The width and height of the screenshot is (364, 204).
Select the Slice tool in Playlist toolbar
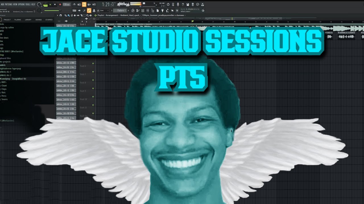pyautogui.click(x=81, y=15)
